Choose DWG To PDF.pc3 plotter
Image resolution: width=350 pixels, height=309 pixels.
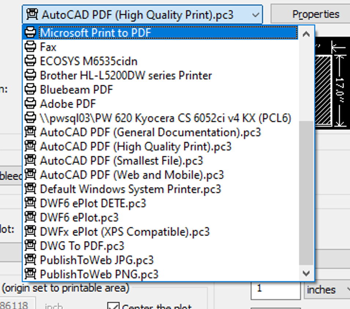point(161,246)
